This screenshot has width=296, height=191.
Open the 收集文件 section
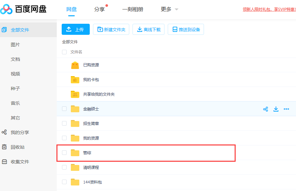20,161
